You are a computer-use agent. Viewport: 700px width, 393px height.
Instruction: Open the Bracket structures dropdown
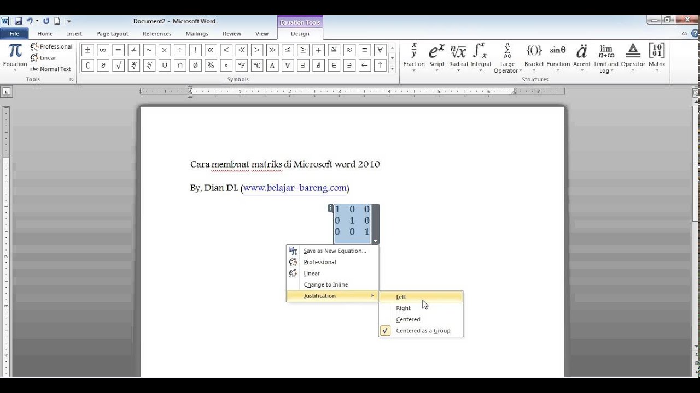coord(534,57)
